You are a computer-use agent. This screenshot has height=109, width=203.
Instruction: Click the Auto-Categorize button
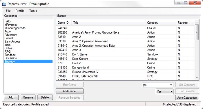(x=187, y=98)
